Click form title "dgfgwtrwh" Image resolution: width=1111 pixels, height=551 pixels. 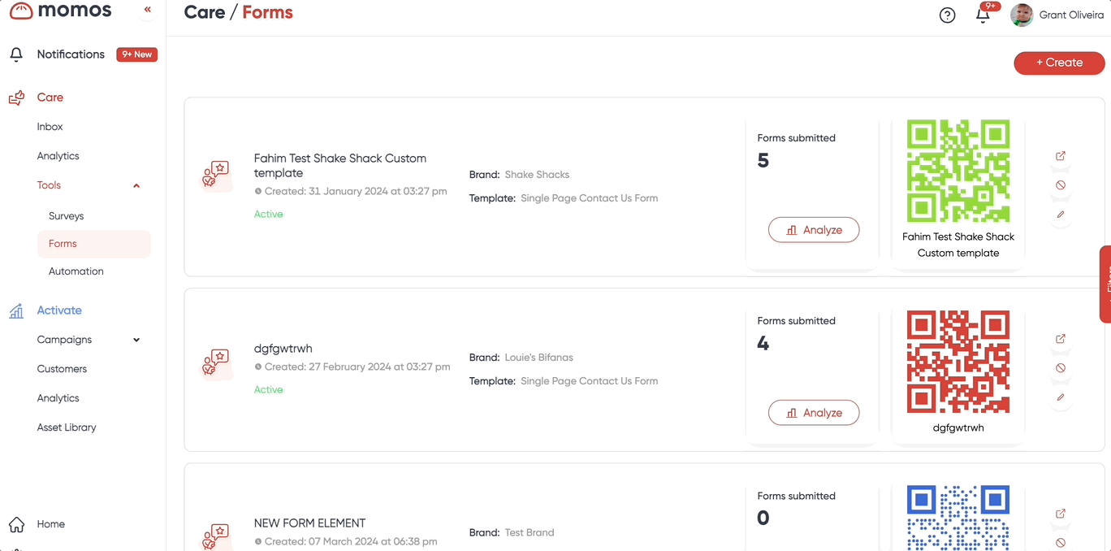283,349
